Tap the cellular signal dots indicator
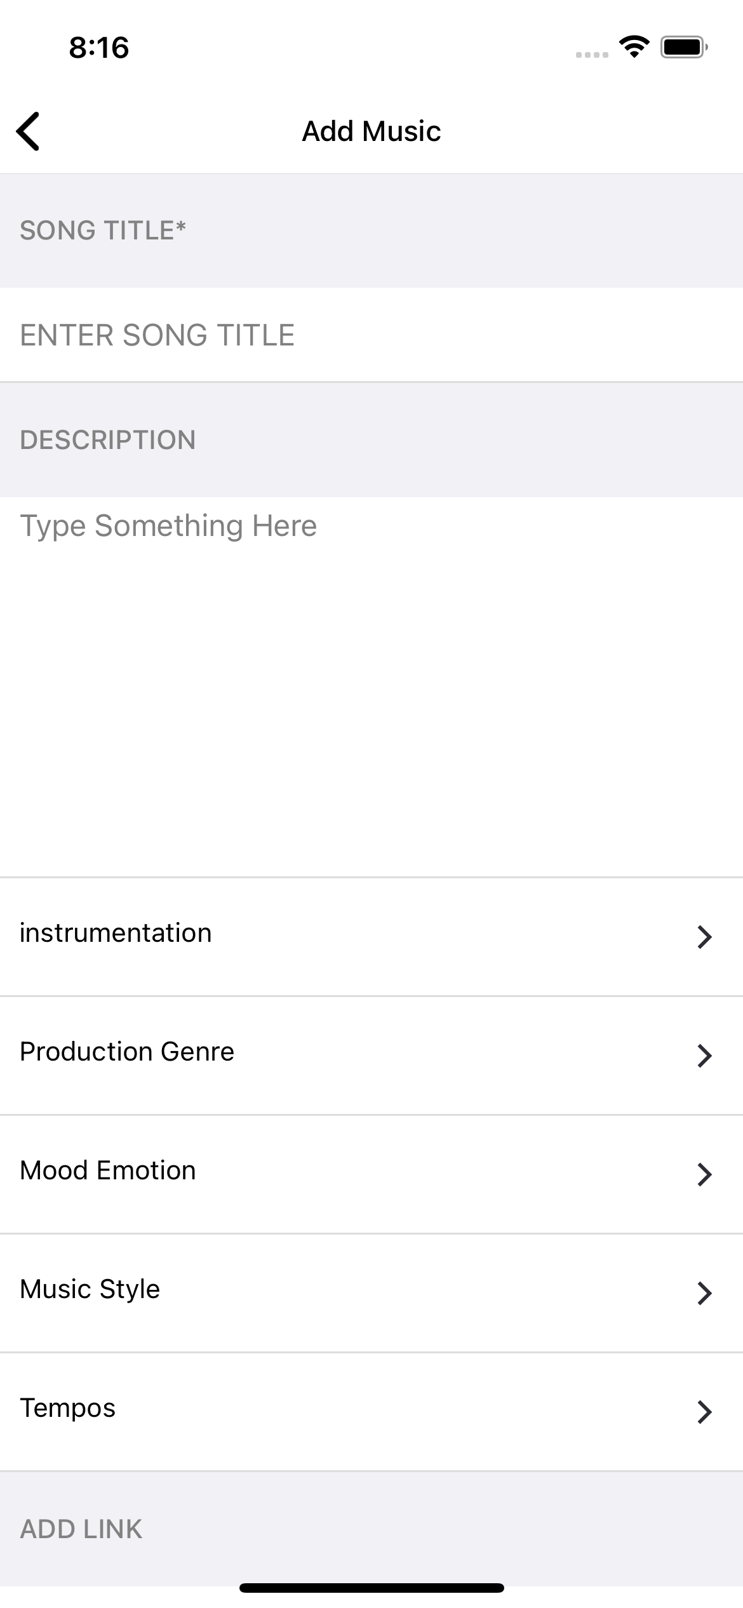 (592, 55)
